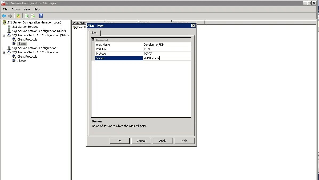Open the Help menu
The height and width of the screenshot is (180, 319).
[x=37, y=9]
